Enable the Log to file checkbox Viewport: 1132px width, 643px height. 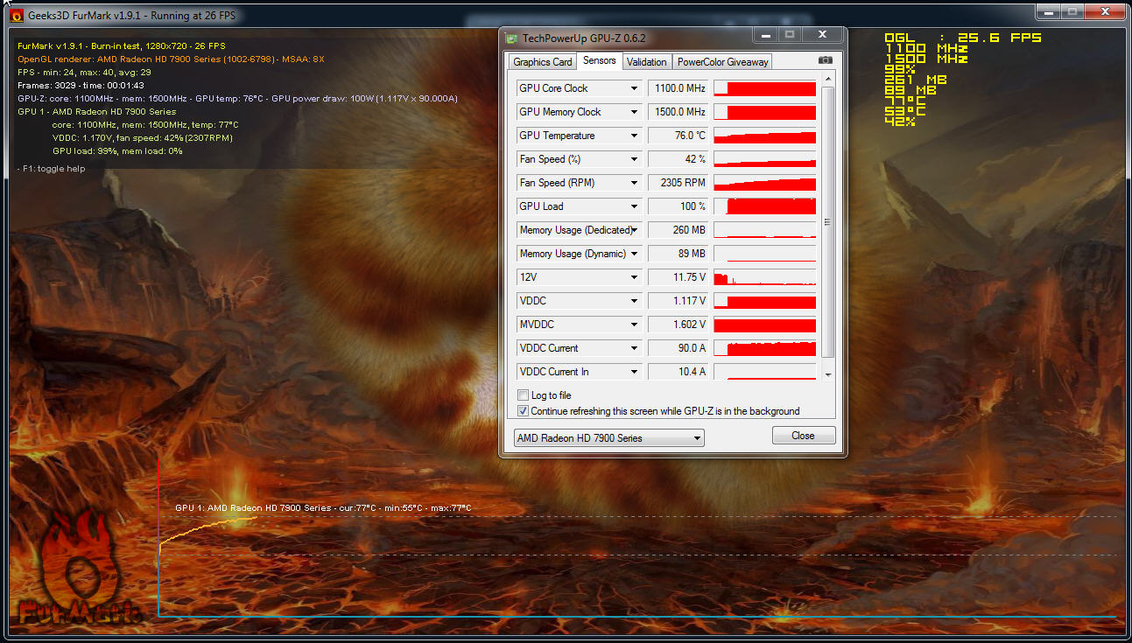click(524, 395)
